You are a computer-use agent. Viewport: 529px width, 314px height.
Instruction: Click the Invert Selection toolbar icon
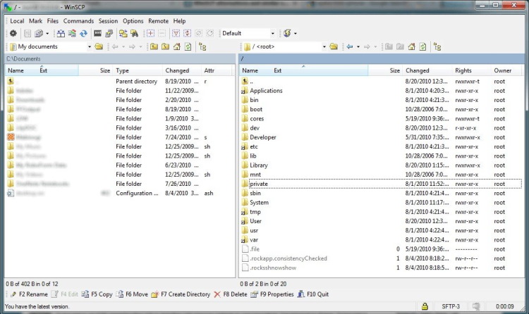pyautogui.click(x=187, y=33)
